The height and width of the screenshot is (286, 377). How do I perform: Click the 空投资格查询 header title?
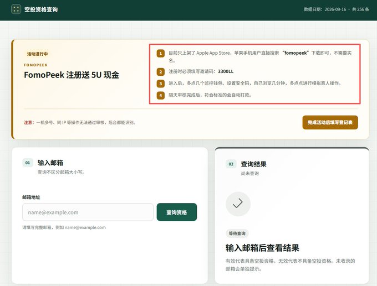click(x=41, y=9)
